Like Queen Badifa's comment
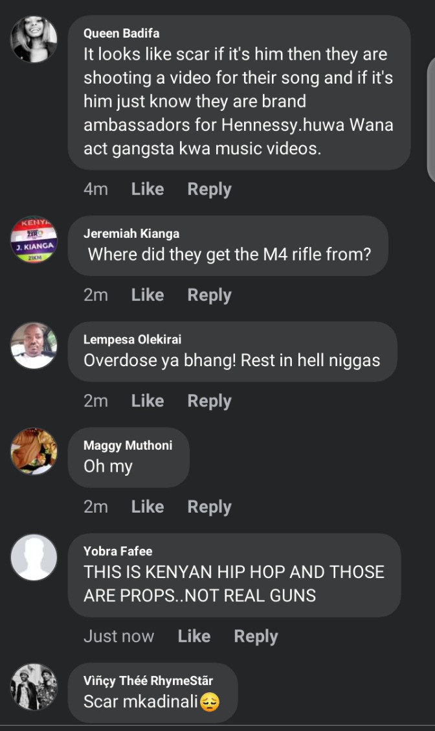 click(x=148, y=189)
